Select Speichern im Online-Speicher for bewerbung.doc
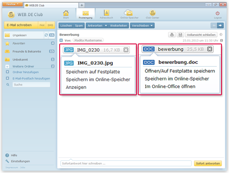Viewport: 229px width, 173px height. click(177, 79)
